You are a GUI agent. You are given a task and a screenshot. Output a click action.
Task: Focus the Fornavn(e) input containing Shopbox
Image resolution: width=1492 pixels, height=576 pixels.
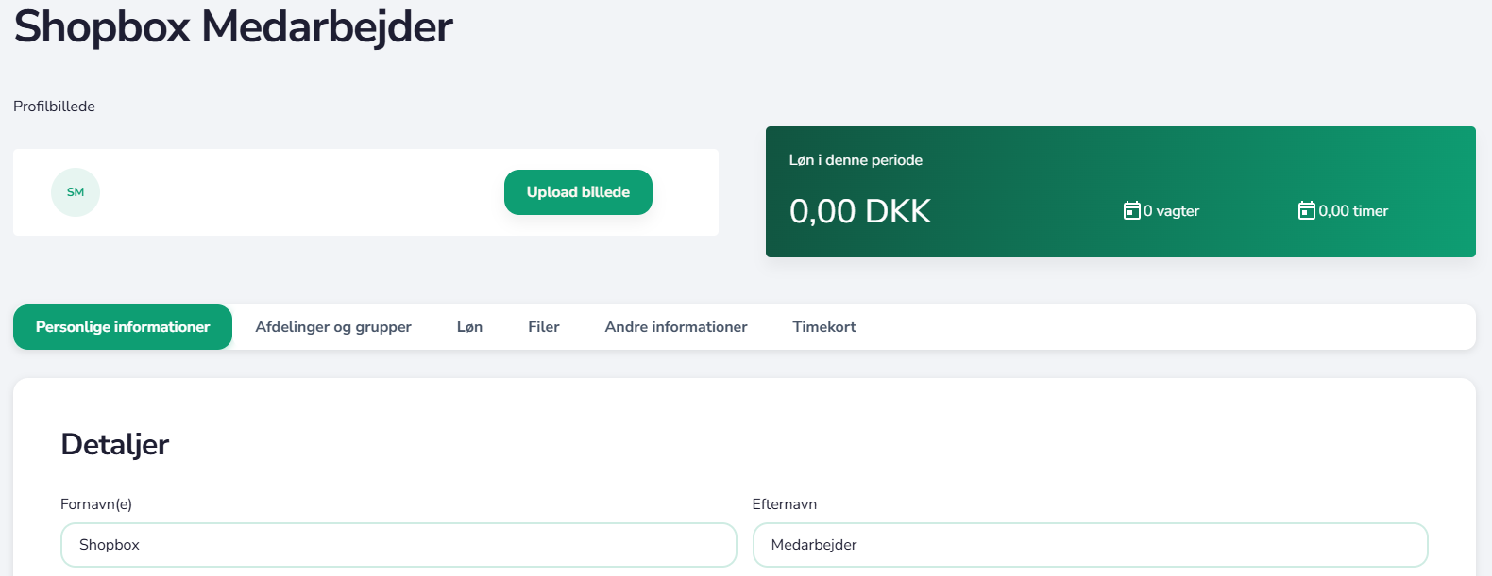point(398,545)
